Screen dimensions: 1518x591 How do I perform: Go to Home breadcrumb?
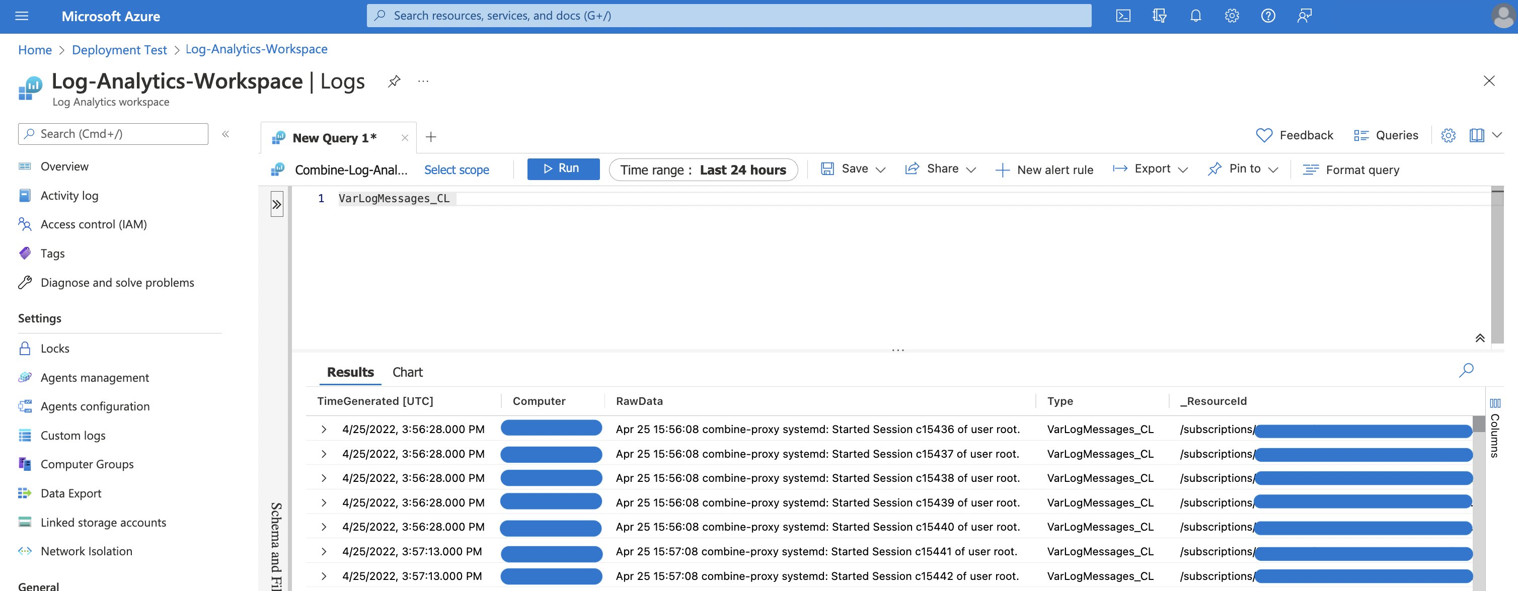tap(35, 50)
